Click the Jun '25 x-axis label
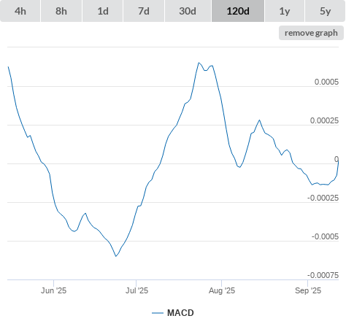Screen dimensions: 346x332 tap(53, 290)
